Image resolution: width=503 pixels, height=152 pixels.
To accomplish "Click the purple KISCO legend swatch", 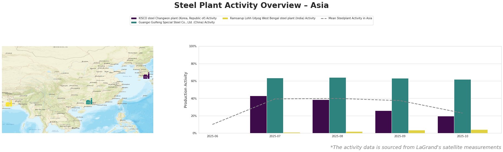I will coord(134,18).
